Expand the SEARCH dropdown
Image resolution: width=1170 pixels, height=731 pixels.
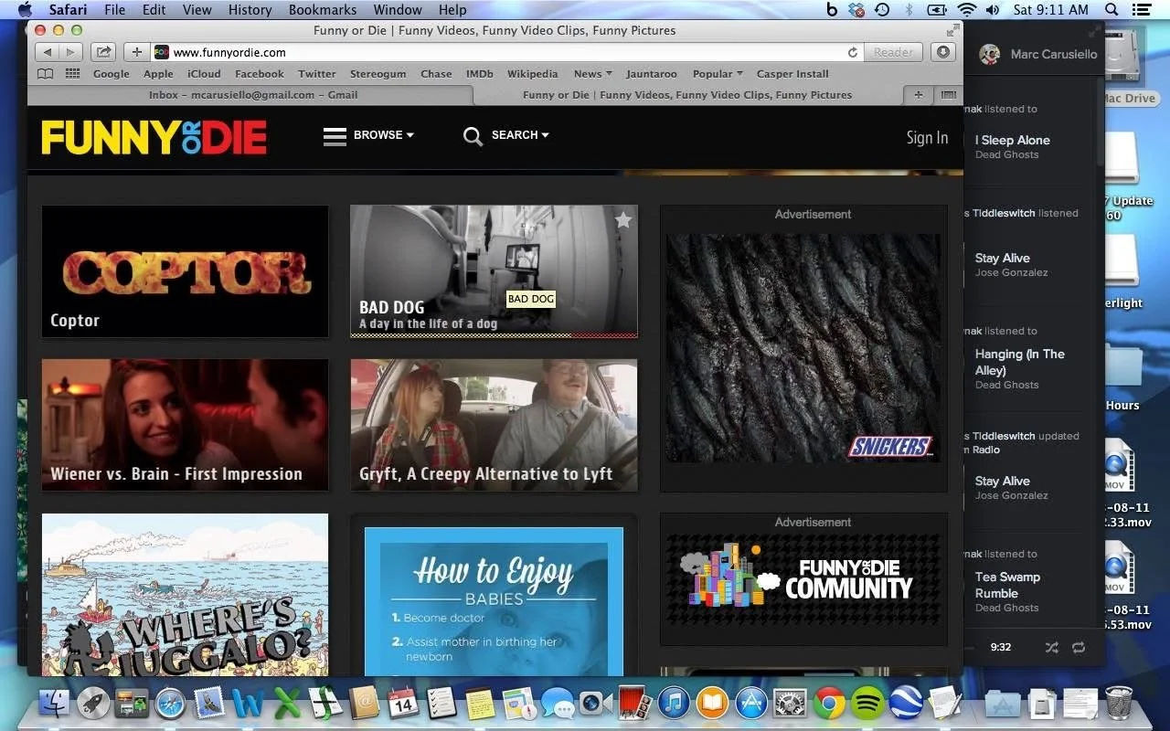[520, 135]
